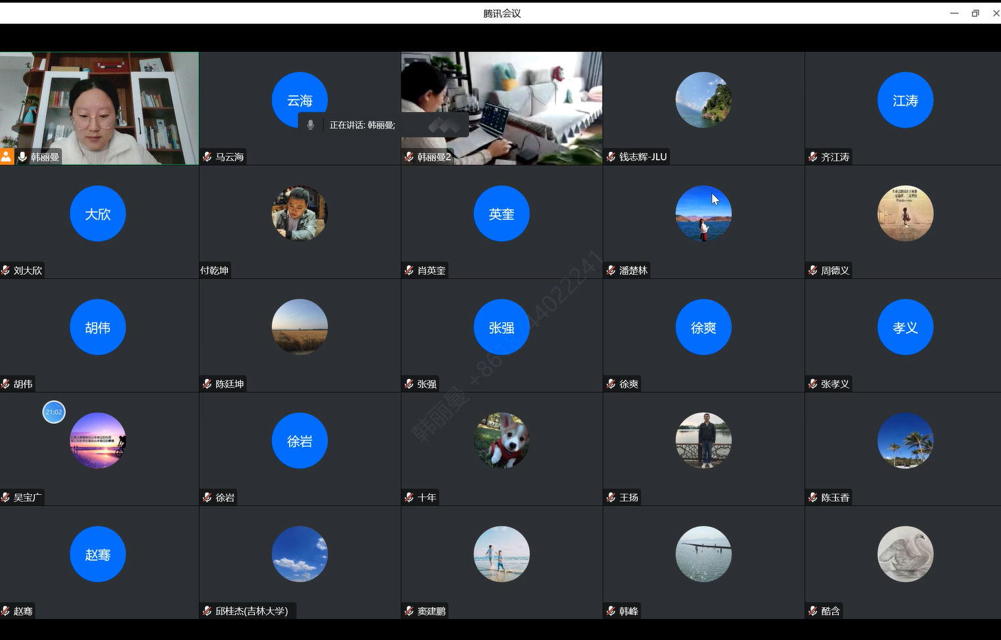Click the muted mic icon next to 邱桂杰(吉林大学)
1001x640 pixels.
[207, 611]
